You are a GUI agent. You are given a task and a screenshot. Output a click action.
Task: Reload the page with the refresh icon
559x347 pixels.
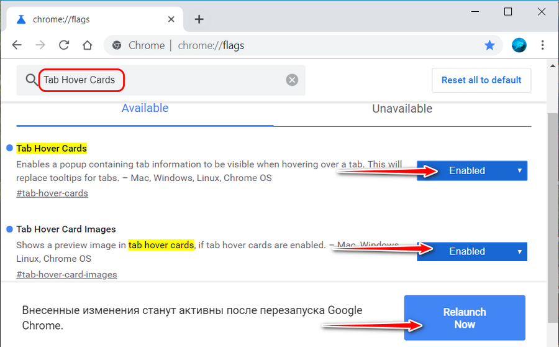pos(64,45)
